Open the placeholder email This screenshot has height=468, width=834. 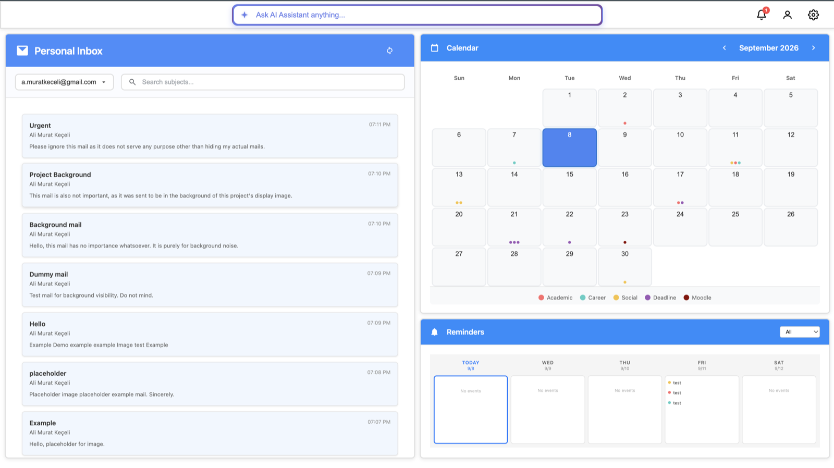click(210, 384)
